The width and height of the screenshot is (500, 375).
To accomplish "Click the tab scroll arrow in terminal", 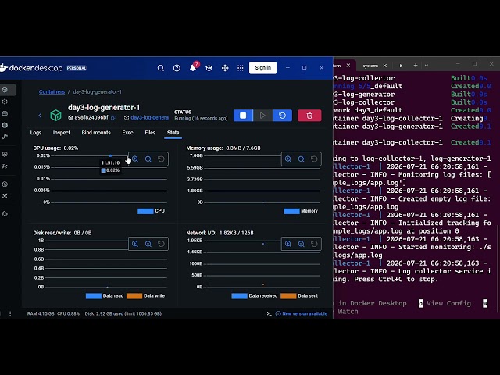I will pos(401,66).
